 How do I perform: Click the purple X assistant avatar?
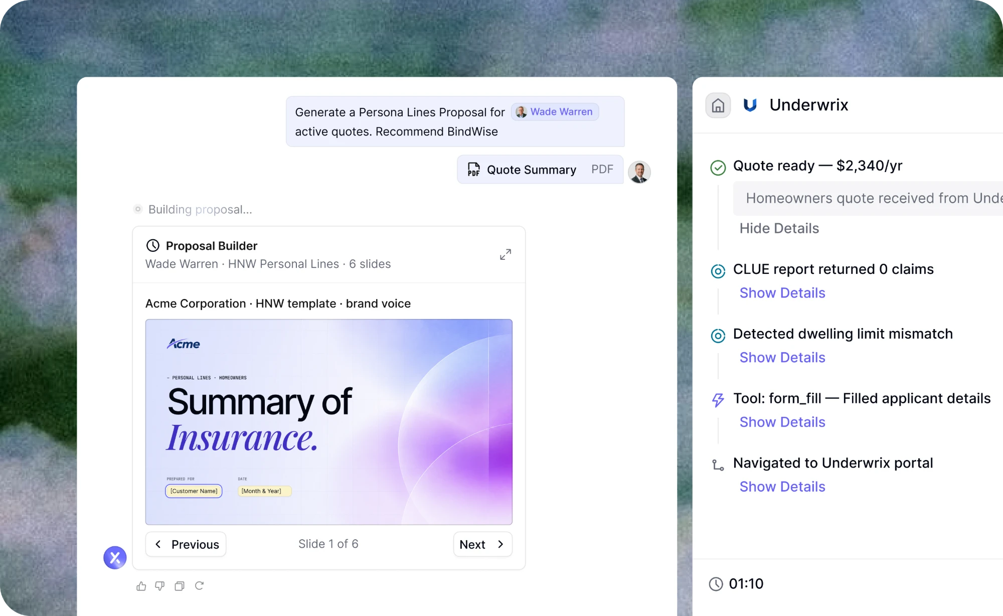pos(115,557)
